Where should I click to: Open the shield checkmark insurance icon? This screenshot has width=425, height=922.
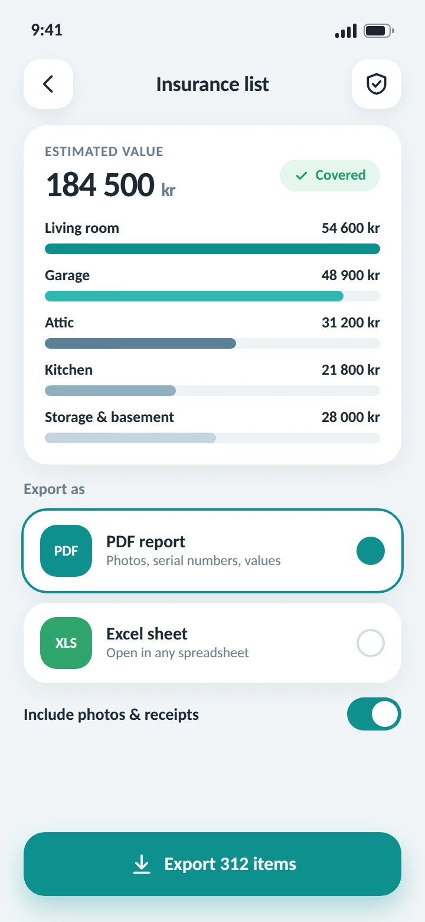(377, 84)
